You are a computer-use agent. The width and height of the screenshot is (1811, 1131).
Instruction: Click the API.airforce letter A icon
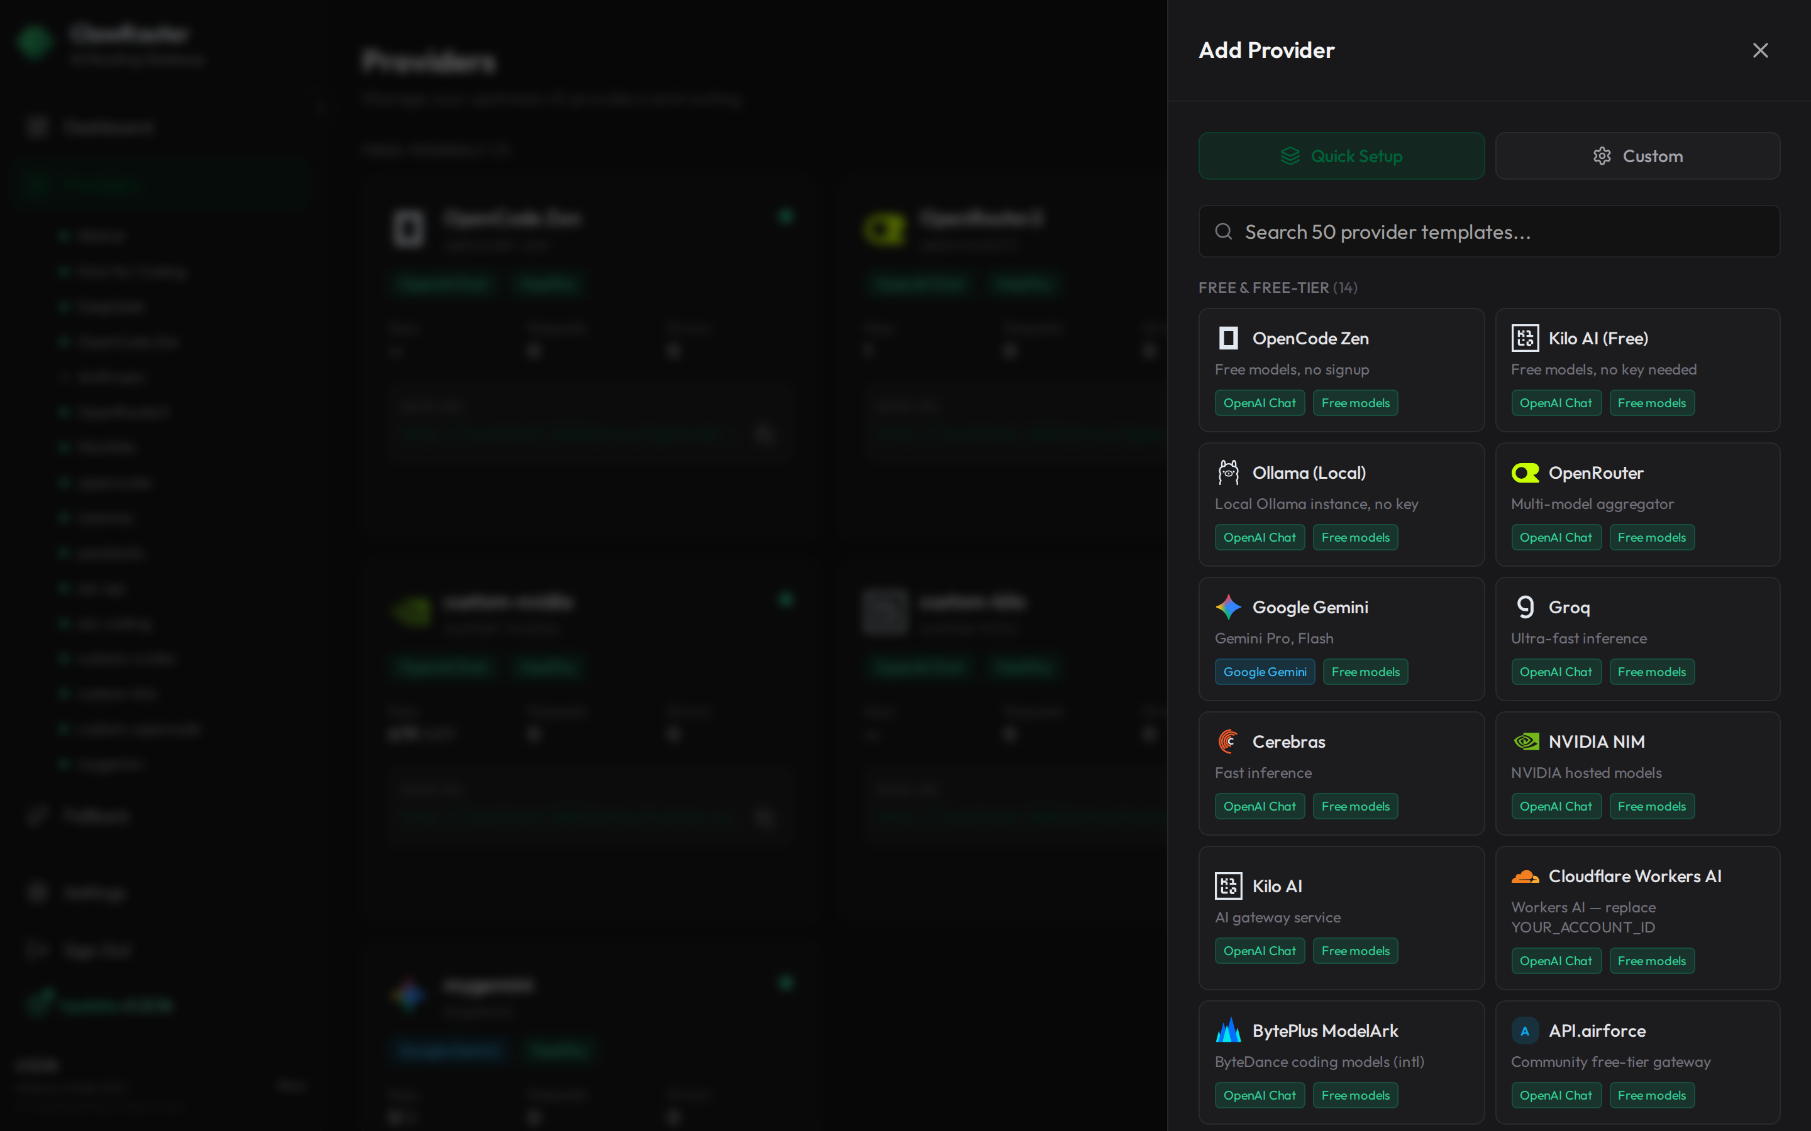(x=1524, y=1030)
